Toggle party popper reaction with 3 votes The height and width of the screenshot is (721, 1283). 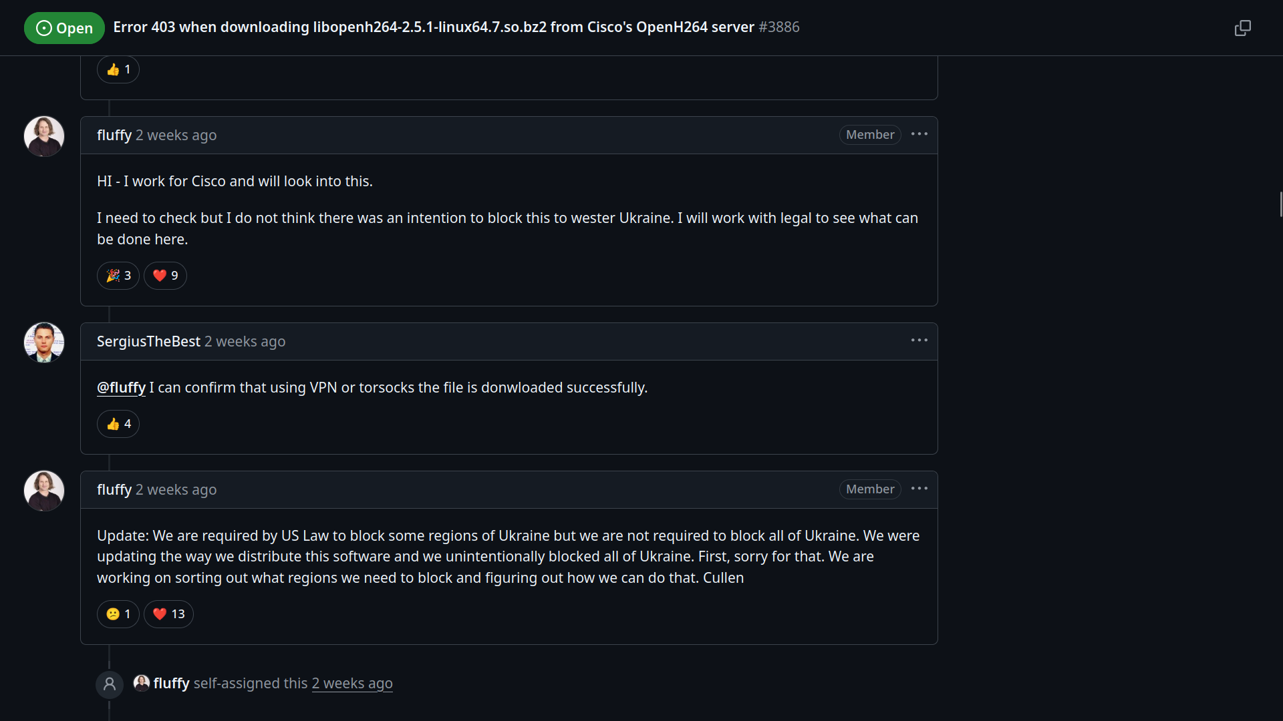[118, 276]
